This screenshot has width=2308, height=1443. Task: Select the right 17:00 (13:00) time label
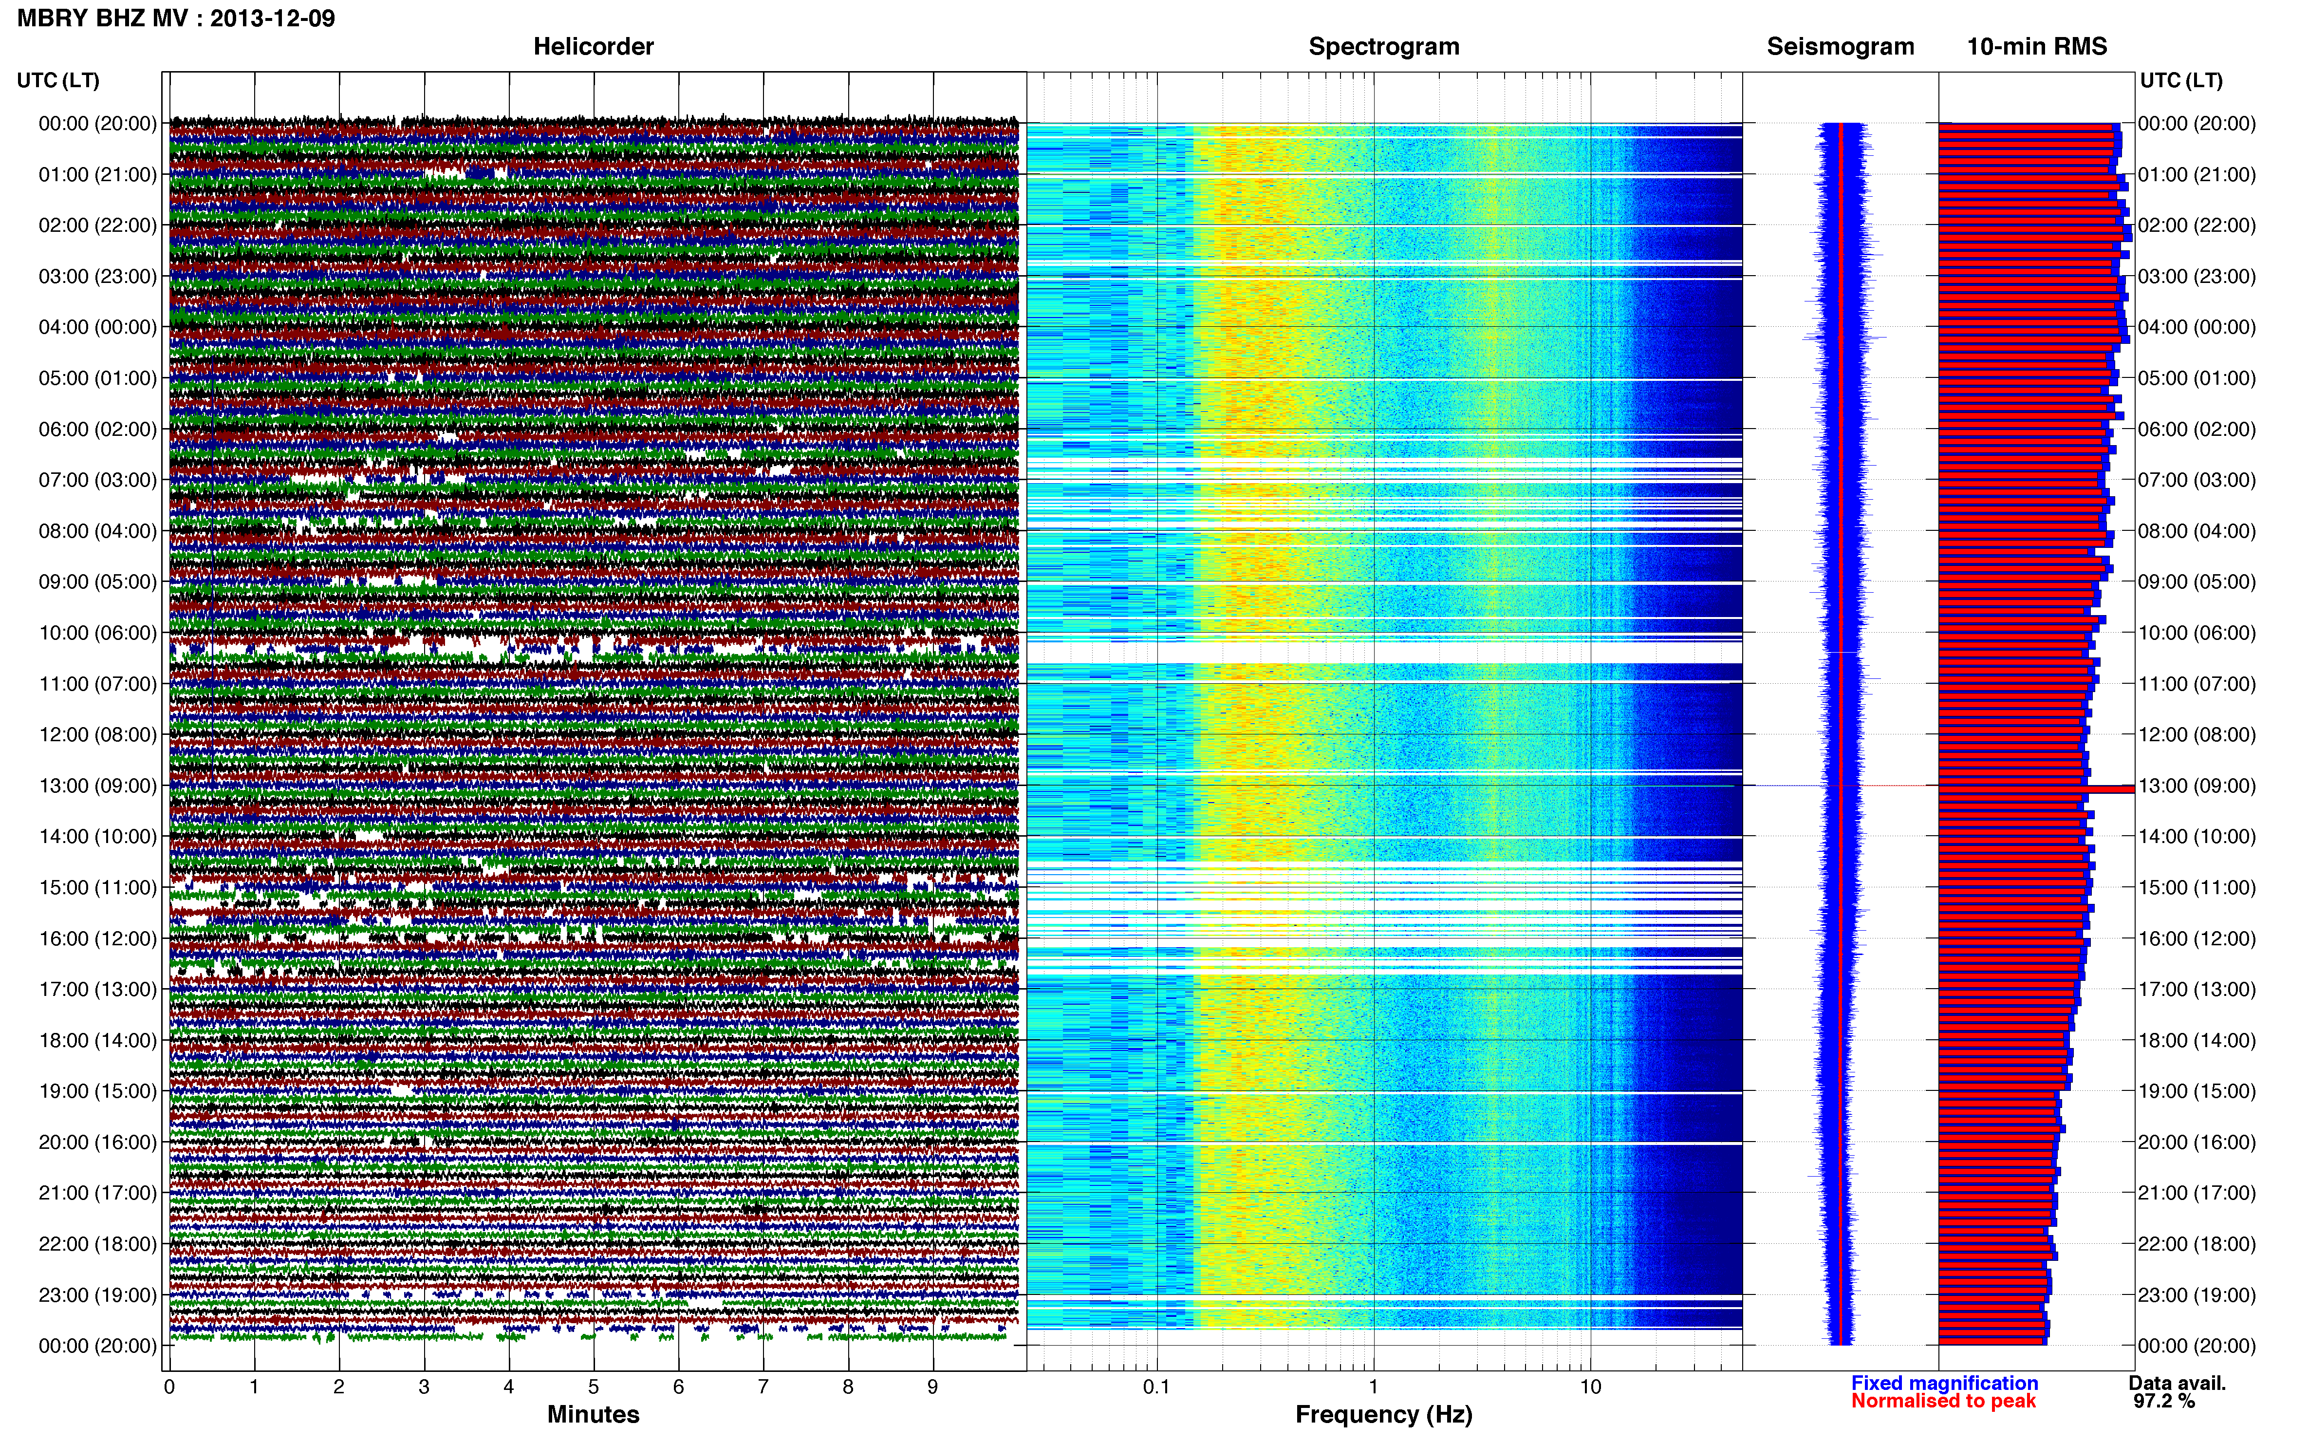(2196, 989)
